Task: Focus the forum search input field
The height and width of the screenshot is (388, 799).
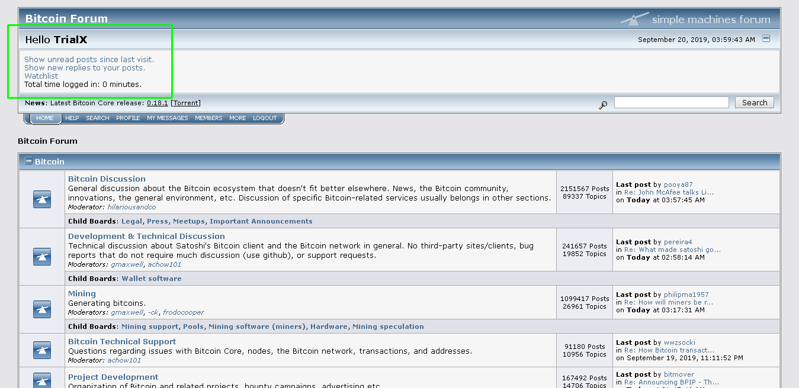Action: pyautogui.click(x=671, y=102)
